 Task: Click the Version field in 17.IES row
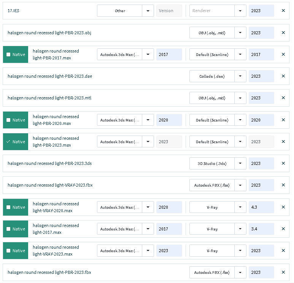(169, 11)
